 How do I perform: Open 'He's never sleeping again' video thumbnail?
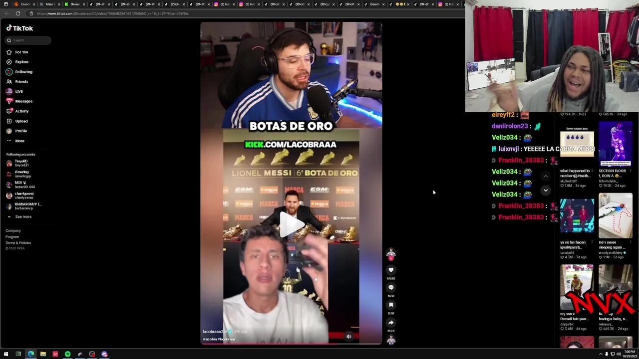point(616,216)
